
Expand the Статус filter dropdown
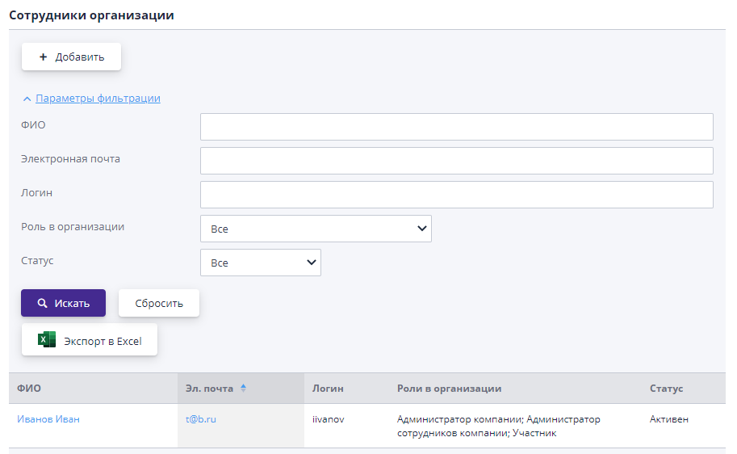[x=260, y=263]
